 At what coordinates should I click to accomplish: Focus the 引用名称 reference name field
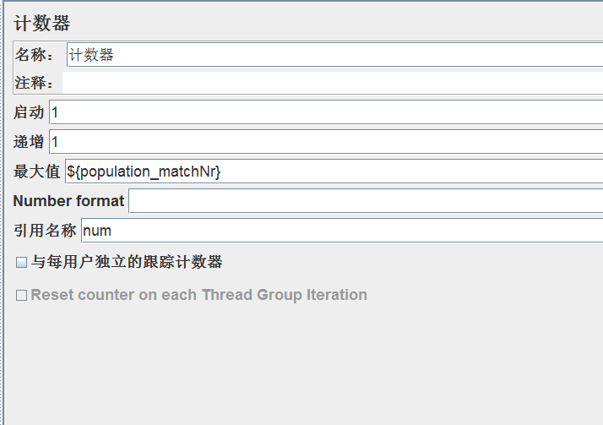pyautogui.click(x=340, y=230)
